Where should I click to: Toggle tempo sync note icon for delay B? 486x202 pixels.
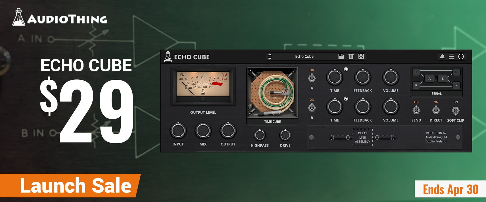346,99
